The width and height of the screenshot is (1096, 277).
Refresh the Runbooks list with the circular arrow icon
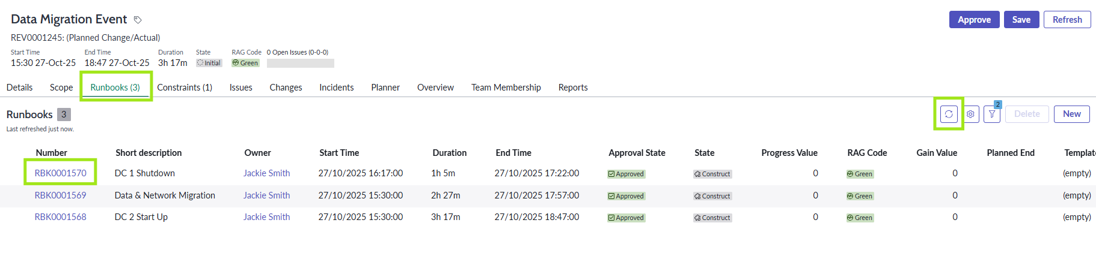coord(949,114)
